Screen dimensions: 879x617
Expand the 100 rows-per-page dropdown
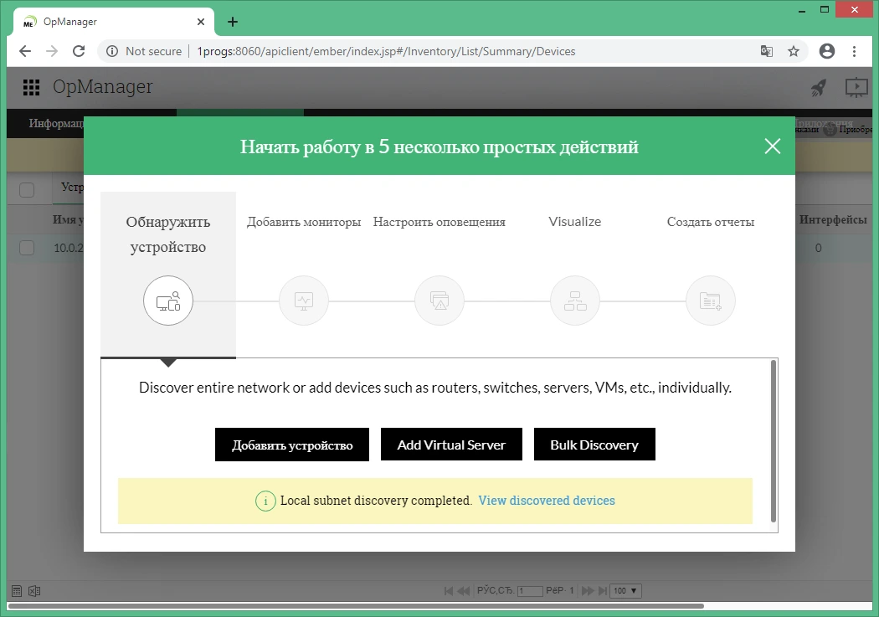(x=625, y=591)
